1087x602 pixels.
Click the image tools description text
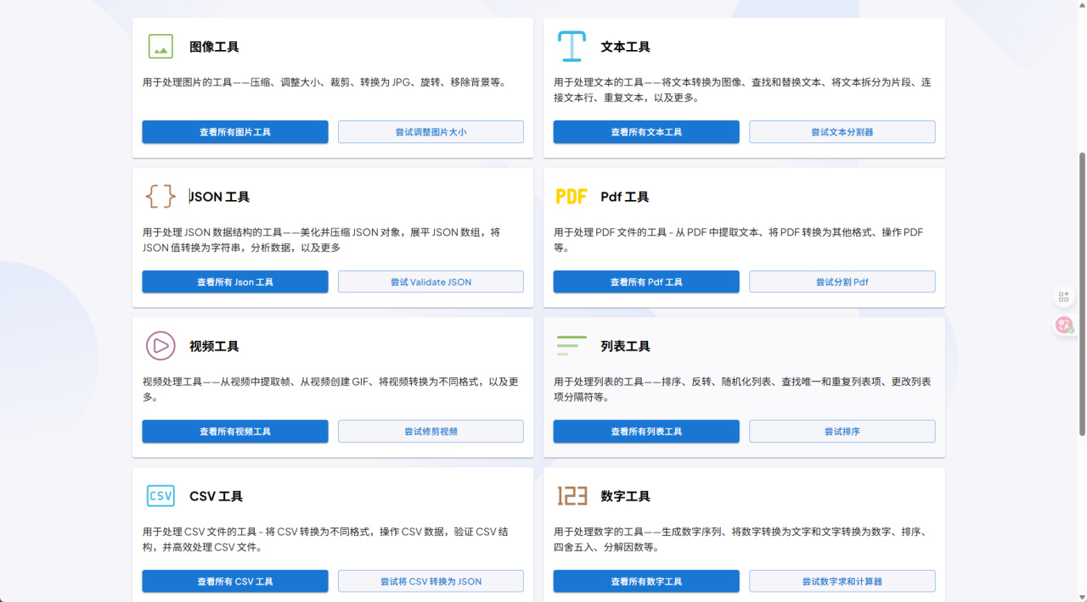click(324, 83)
